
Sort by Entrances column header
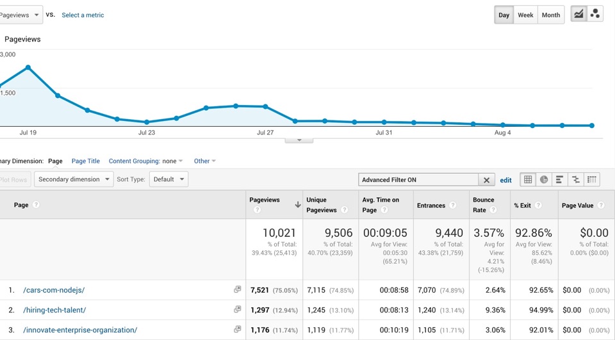click(x=431, y=206)
